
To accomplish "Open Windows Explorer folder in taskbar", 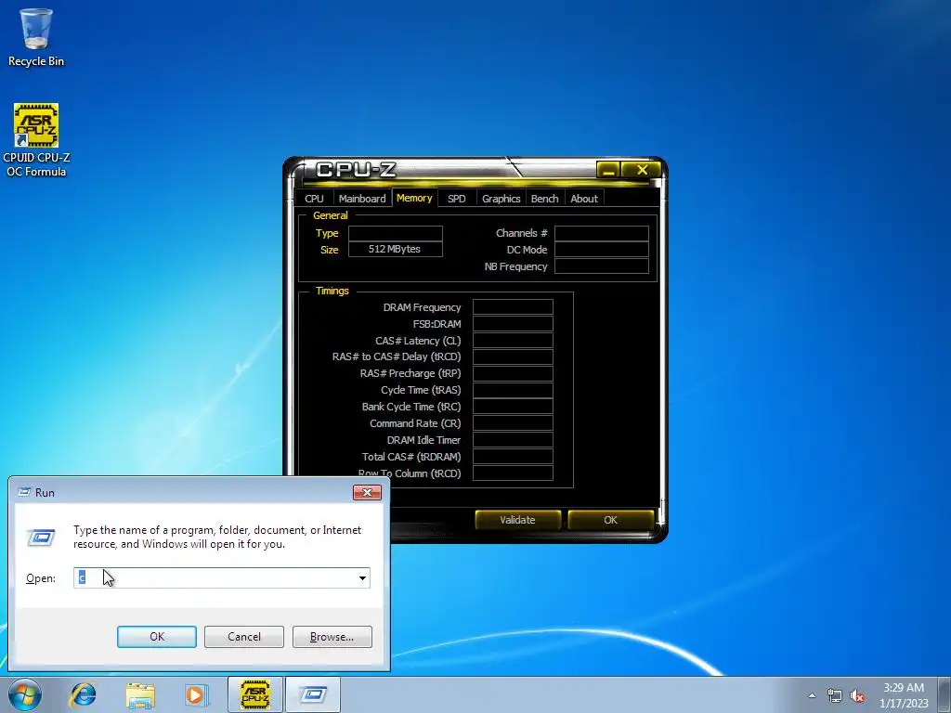I will coord(140,694).
